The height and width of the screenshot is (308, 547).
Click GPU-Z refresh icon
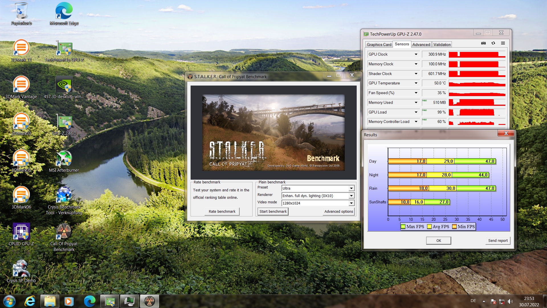pos(493,43)
